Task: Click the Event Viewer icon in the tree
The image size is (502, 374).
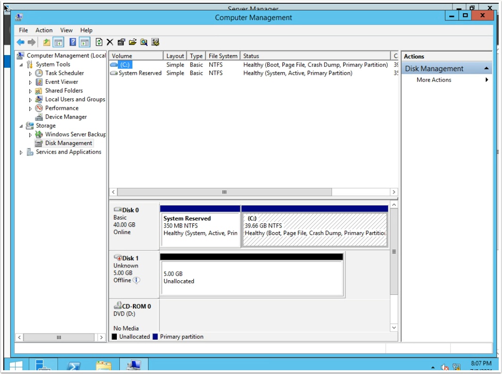Action: tap(39, 82)
